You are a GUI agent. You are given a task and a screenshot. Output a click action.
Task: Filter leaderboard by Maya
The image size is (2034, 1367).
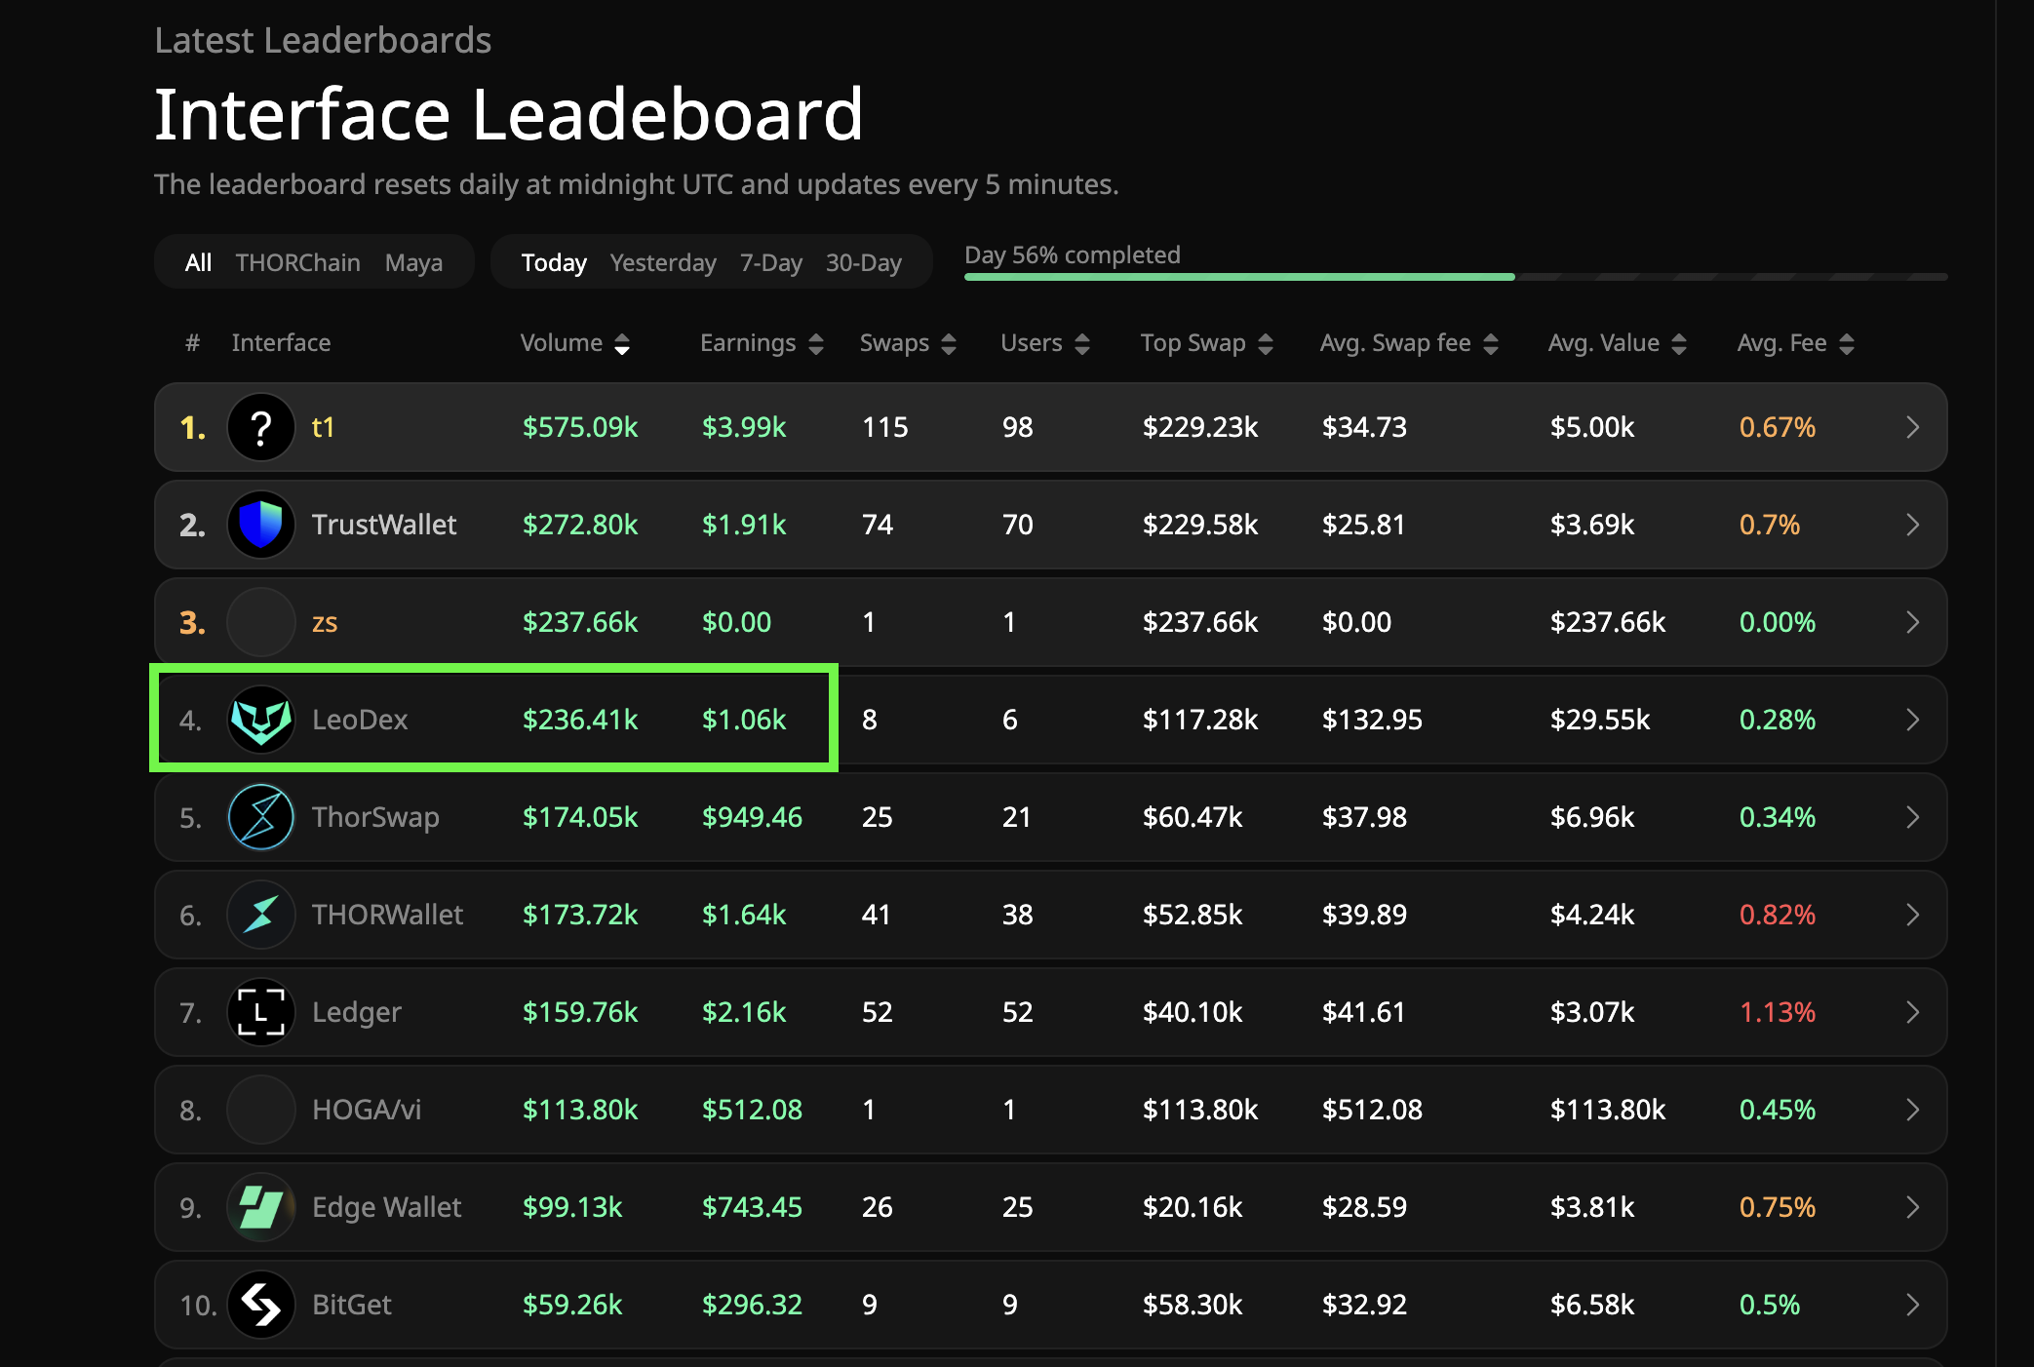tap(413, 262)
